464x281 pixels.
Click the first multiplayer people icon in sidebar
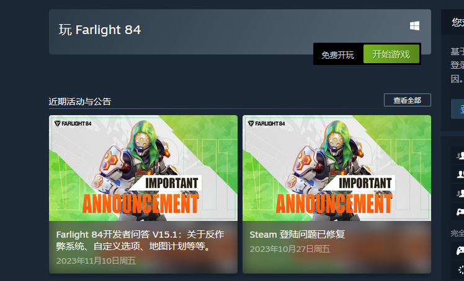460,155
